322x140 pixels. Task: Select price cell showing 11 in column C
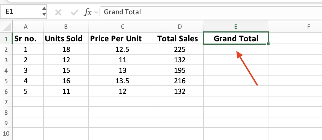tap(122, 60)
